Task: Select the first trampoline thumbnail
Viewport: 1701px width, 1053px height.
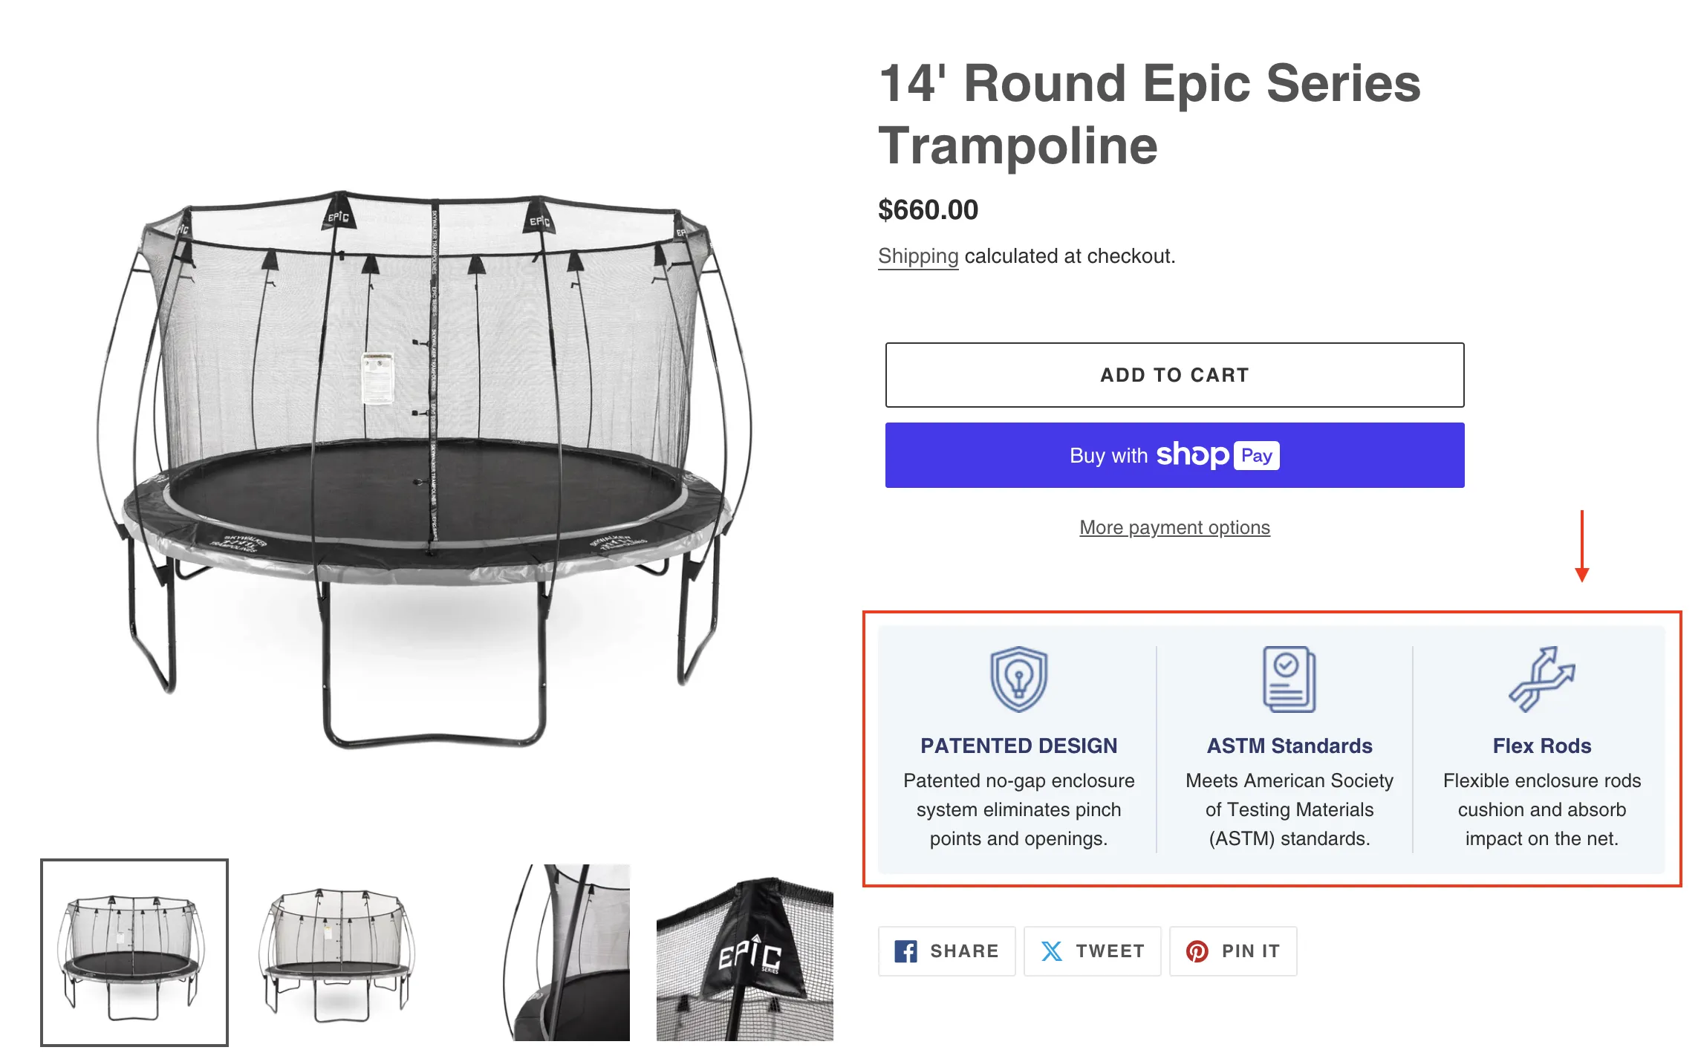Action: tap(134, 955)
